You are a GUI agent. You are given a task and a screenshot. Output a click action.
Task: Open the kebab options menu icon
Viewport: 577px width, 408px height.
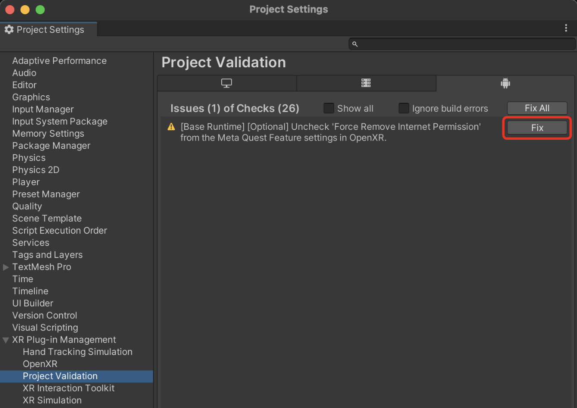(566, 28)
